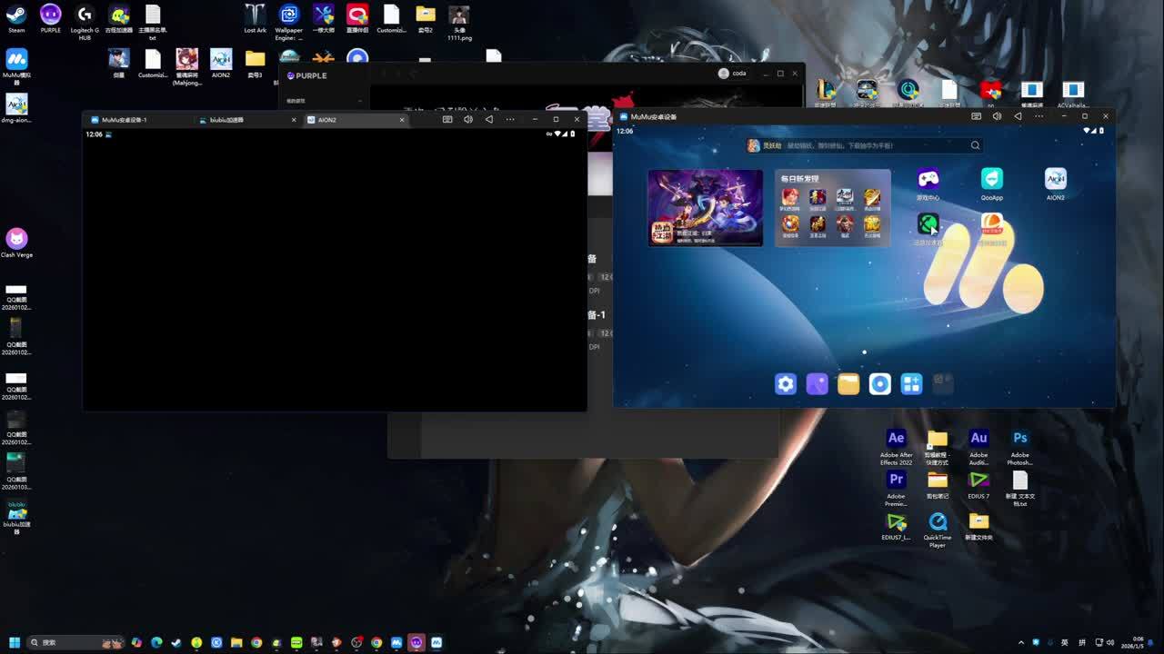Open AION2 app on emulator home screen
Viewport: 1164px width, 654px height.
tap(1055, 180)
